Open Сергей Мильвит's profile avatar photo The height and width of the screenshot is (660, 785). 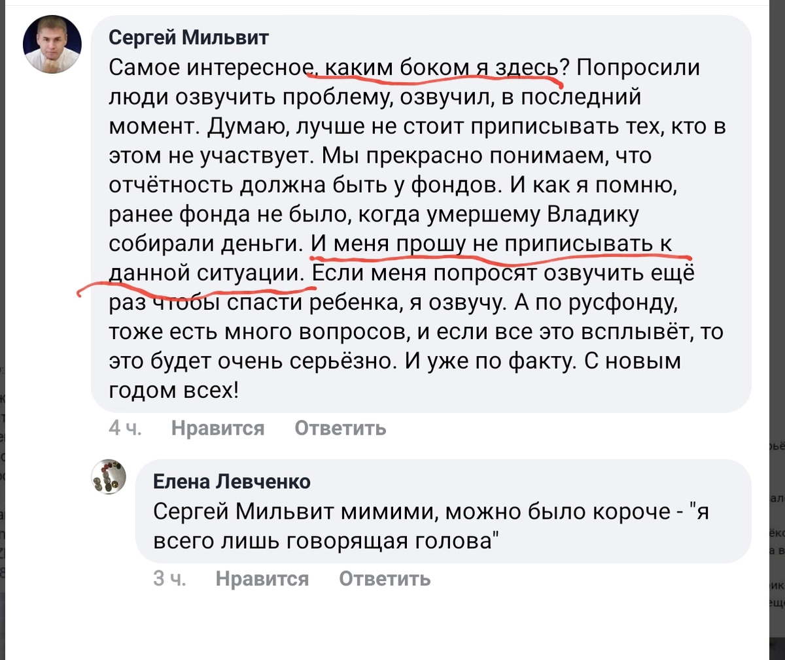52,44
